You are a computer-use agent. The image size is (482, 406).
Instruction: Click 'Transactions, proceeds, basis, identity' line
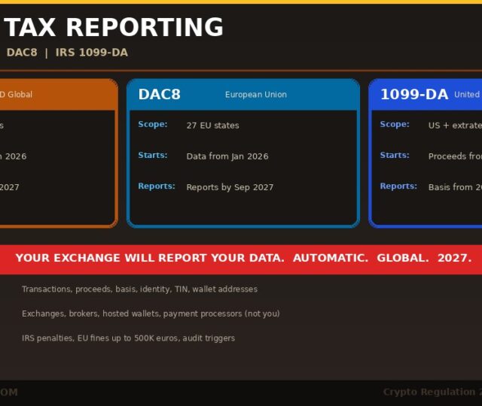(x=140, y=289)
